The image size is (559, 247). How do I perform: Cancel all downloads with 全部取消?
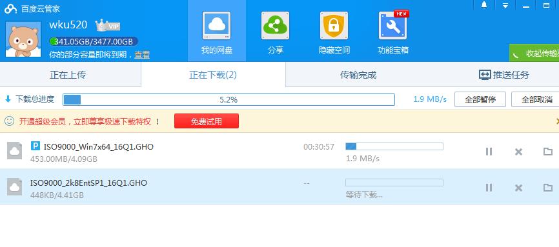pos(536,99)
